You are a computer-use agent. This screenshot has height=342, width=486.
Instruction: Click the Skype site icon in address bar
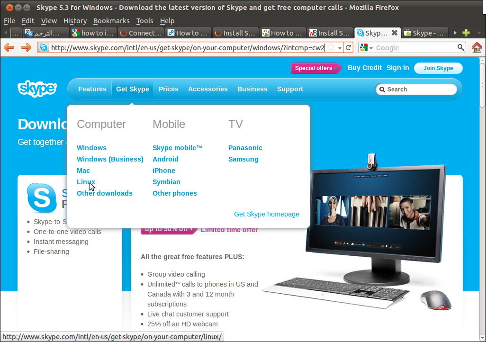(x=44, y=47)
